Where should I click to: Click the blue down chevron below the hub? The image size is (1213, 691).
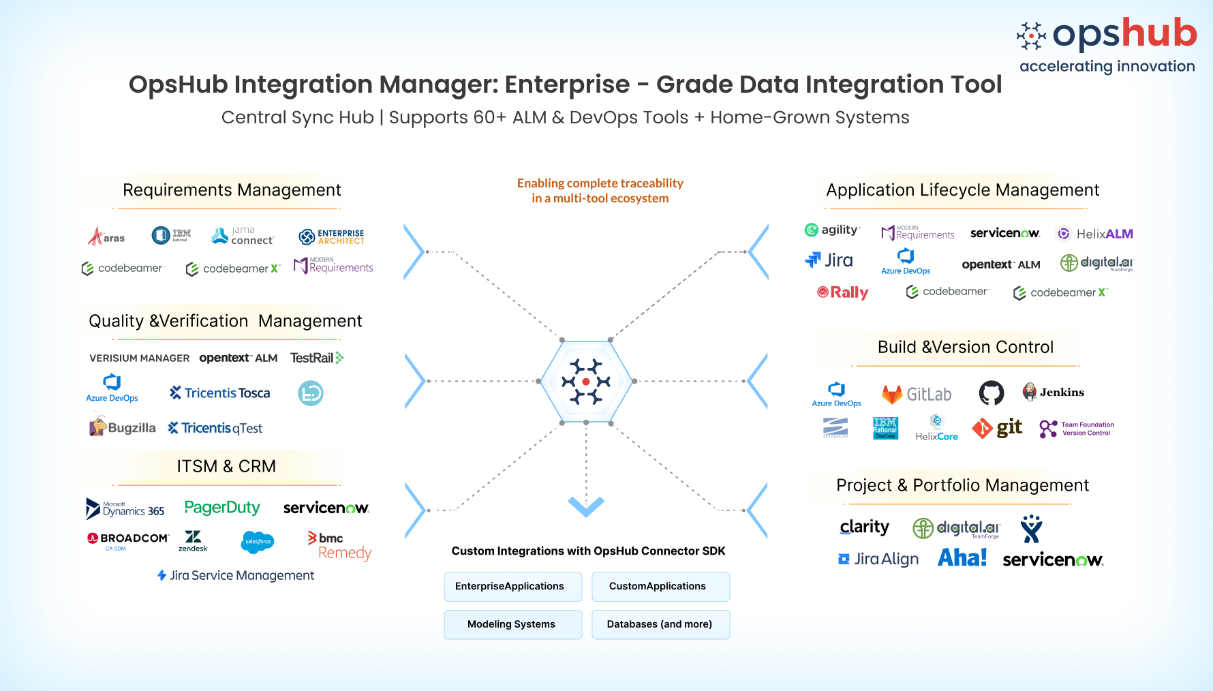click(586, 506)
